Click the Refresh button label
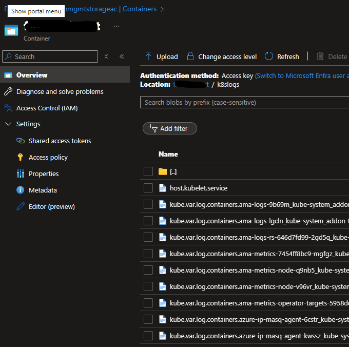Viewport: 349px width, 347px height. [288, 56]
